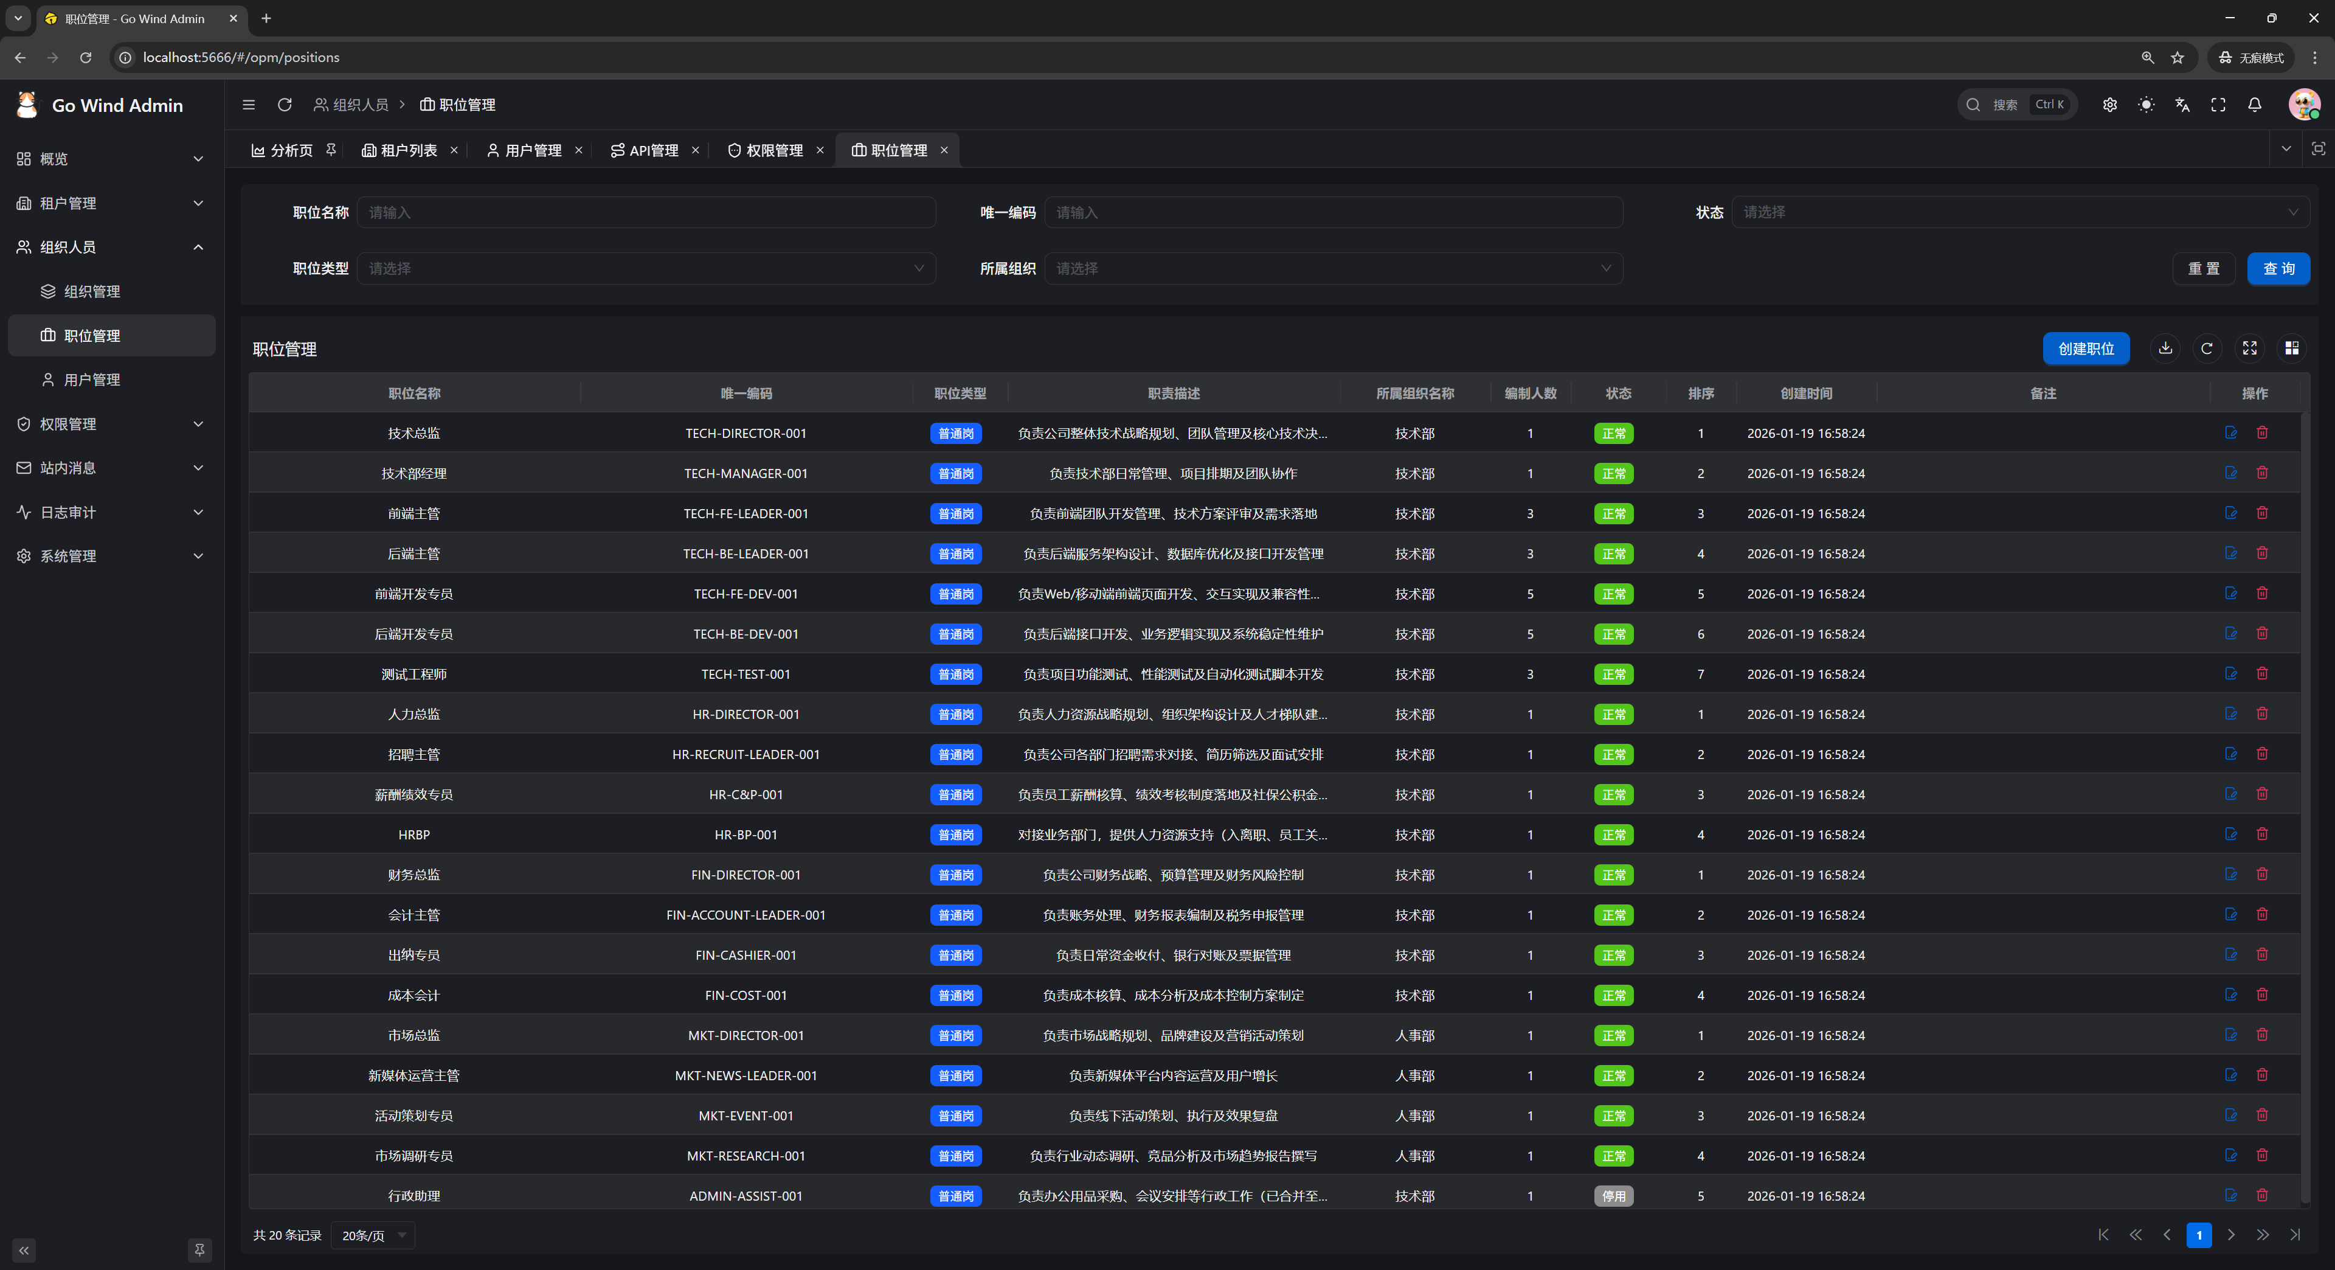Open the 职位类型 select dropdown
Screen dimensions: 2335x1270
[x=646, y=268]
